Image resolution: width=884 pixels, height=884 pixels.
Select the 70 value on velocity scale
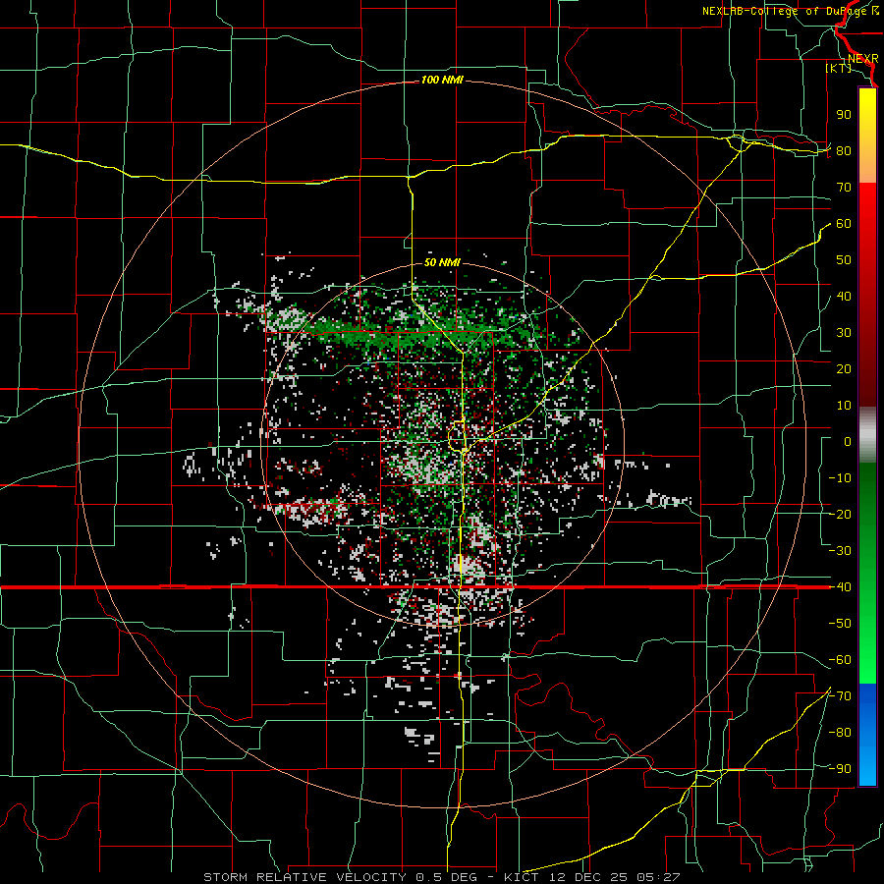point(844,188)
